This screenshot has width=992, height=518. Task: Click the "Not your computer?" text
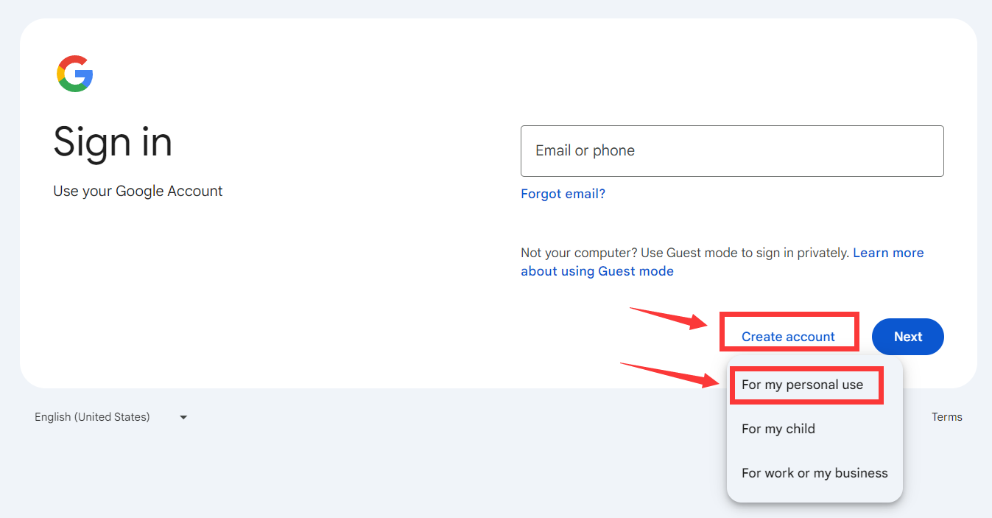point(578,253)
